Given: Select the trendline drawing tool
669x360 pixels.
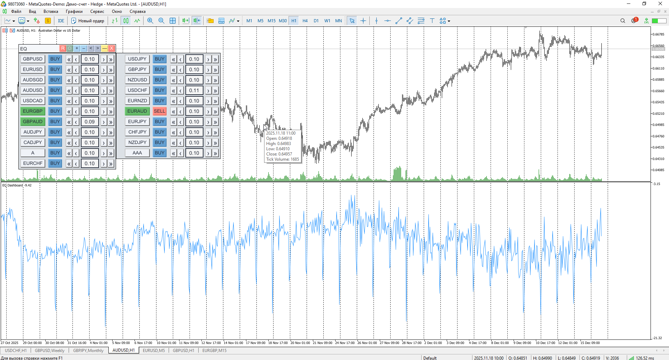Looking at the screenshot, I should pyautogui.click(x=399, y=21).
